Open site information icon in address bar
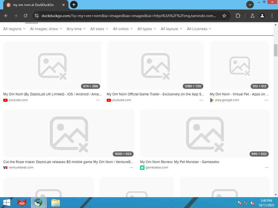This screenshot has height=208, width=278. click(x=37, y=16)
